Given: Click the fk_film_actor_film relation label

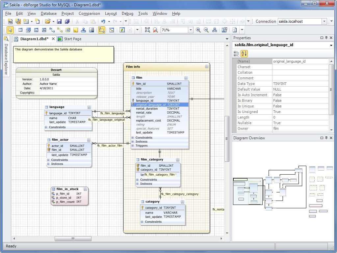Looking at the screenshot, I should pyautogui.click(x=110, y=145).
